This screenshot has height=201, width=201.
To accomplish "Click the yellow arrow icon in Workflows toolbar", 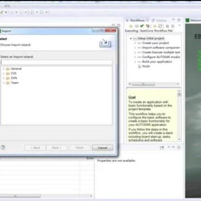I will [x=155, y=26].
